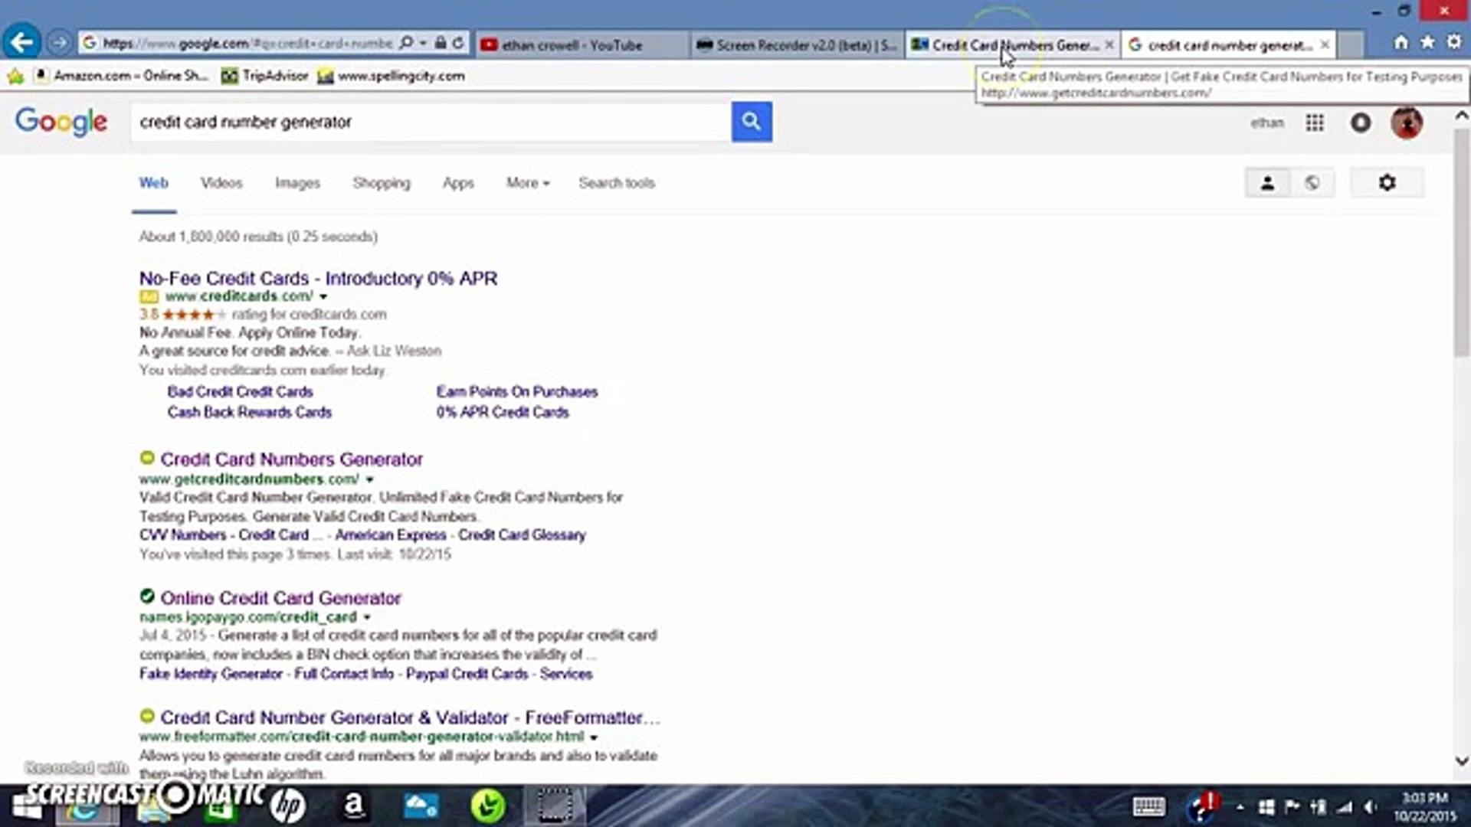Open the Google account profile picture
1471x827 pixels.
click(x=1407, y=123)
